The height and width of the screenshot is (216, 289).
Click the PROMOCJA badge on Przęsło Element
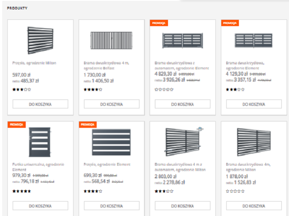coord(88,124)
